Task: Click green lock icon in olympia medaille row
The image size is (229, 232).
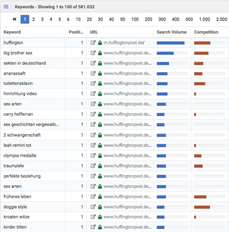Action: (x=100, y=156)
